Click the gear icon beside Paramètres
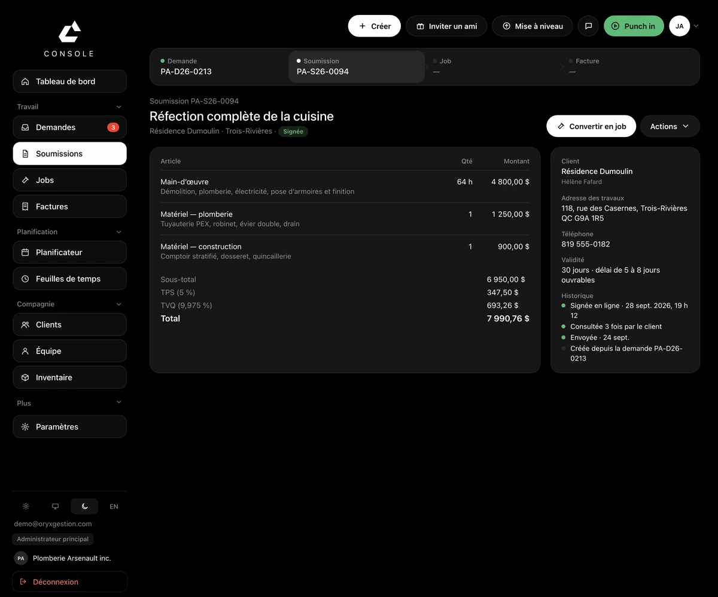718x597 pixels. pyautogui.click(x=25, y=427)
